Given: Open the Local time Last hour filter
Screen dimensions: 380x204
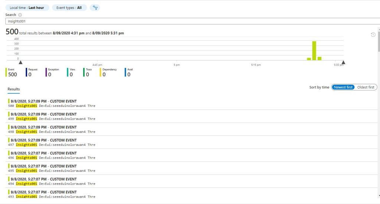Looking at the screenshot, I should point(27,7).
